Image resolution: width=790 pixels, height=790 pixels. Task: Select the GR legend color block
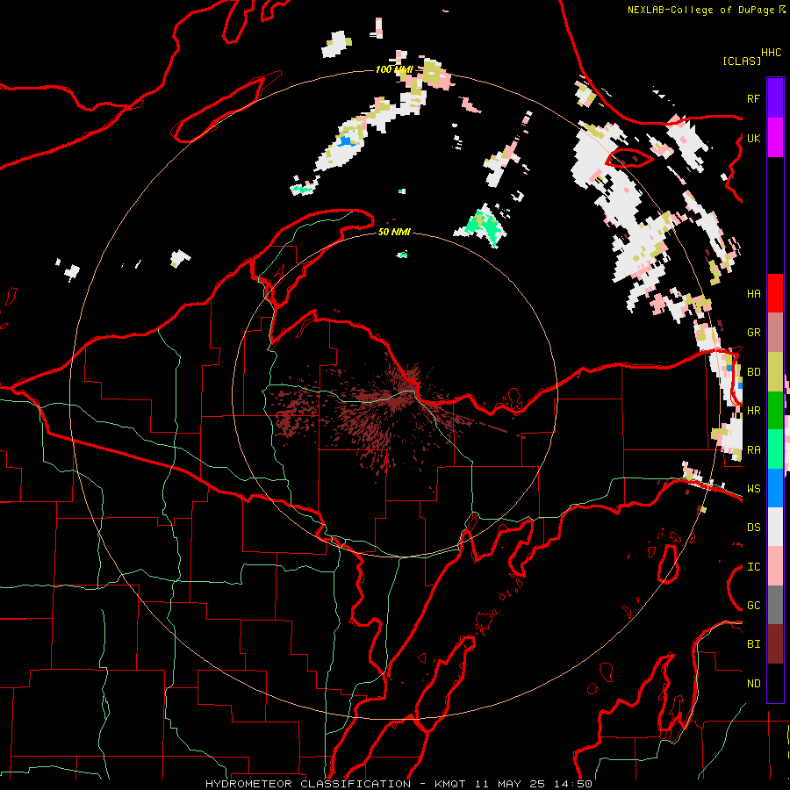pos(775,333)
